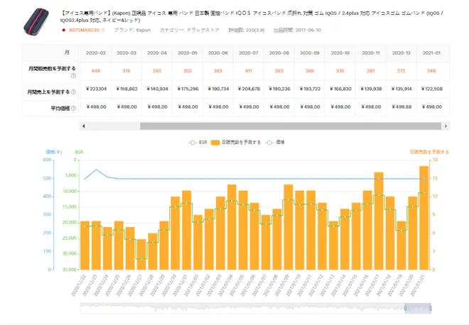The height and width of the screenshot is (325, 469).
Task: Click help icon next to average price
Action: [73, 107]
